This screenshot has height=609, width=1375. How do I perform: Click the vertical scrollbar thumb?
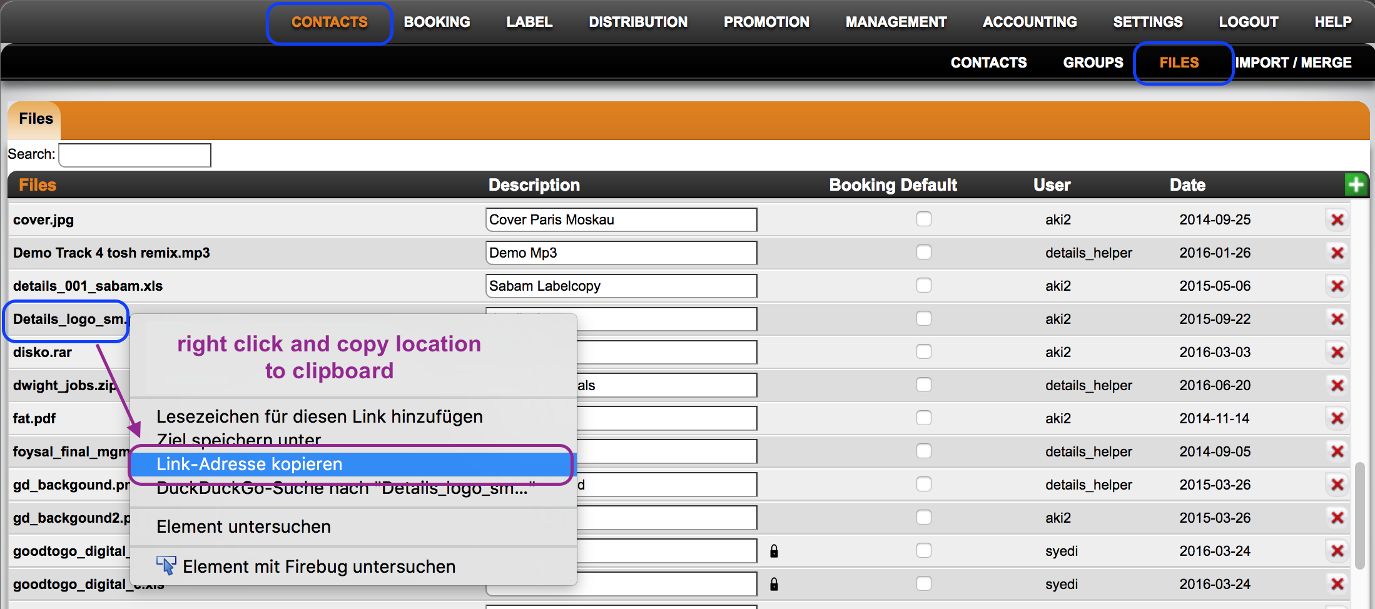pyautogui.click(x=1359, y=516)
